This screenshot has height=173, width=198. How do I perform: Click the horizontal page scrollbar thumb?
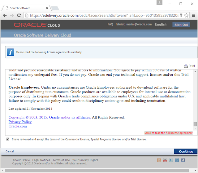(97, 171)
